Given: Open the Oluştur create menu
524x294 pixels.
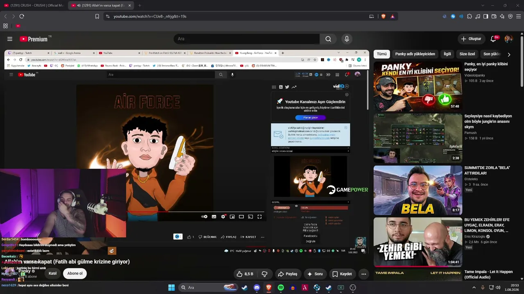Looking at the screenshot, I should click(471, 39).
